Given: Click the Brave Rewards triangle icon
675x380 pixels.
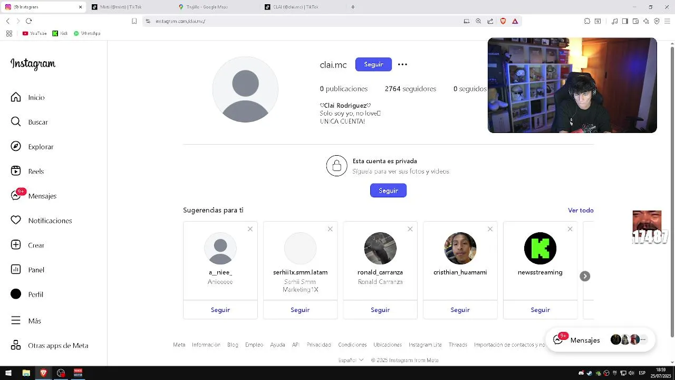Looking at the screenshot, I should click(x=515, y=21).
